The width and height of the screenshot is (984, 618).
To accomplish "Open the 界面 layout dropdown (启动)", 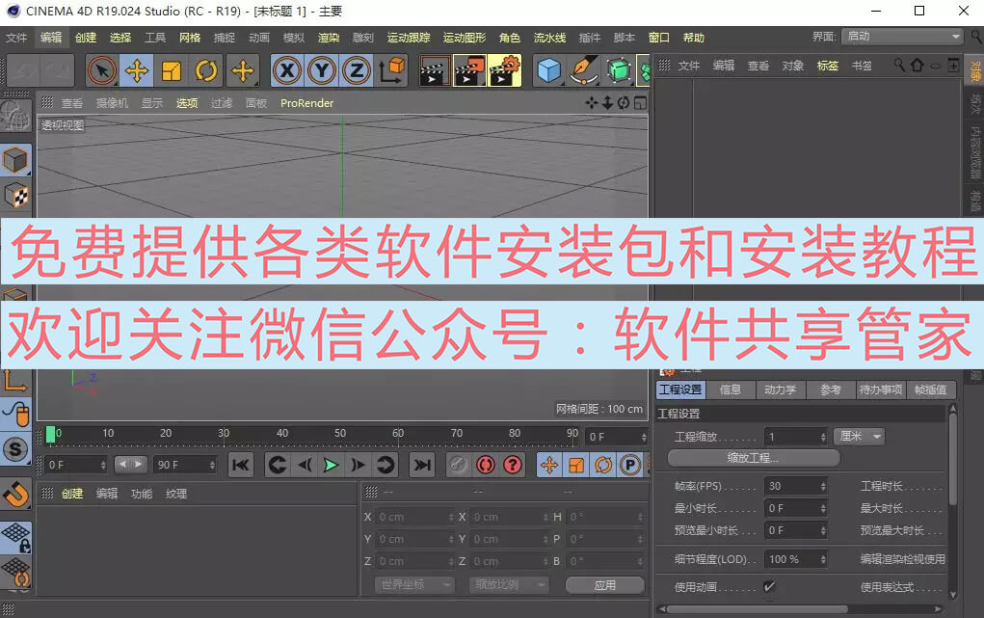I will [x=902, y=37].
